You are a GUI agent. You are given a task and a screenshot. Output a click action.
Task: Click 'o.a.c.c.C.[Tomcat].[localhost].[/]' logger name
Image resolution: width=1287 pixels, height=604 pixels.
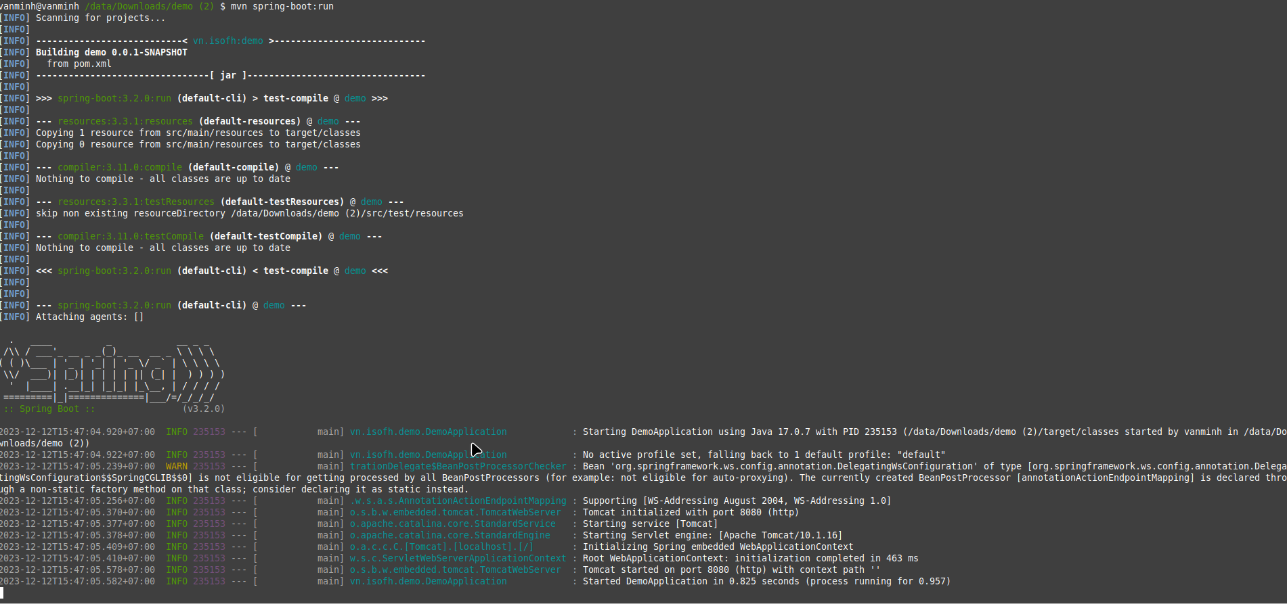click(x=442, y=547)
